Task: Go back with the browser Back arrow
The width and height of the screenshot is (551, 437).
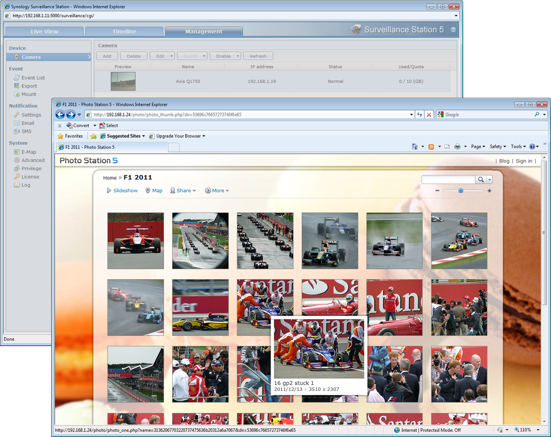Action: pyautogui.click(x=60, y=115)
